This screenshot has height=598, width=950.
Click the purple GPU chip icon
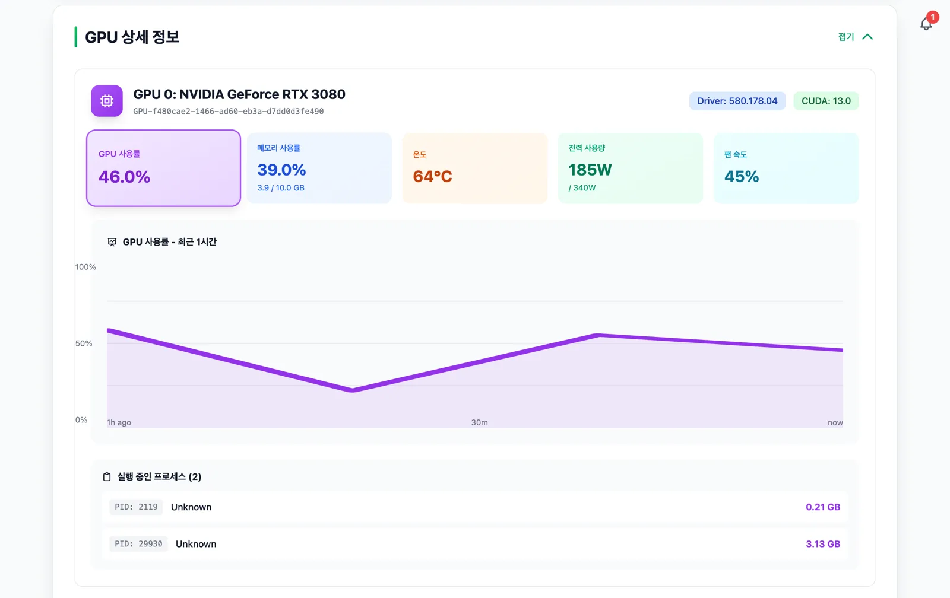[x=107, y=101]
